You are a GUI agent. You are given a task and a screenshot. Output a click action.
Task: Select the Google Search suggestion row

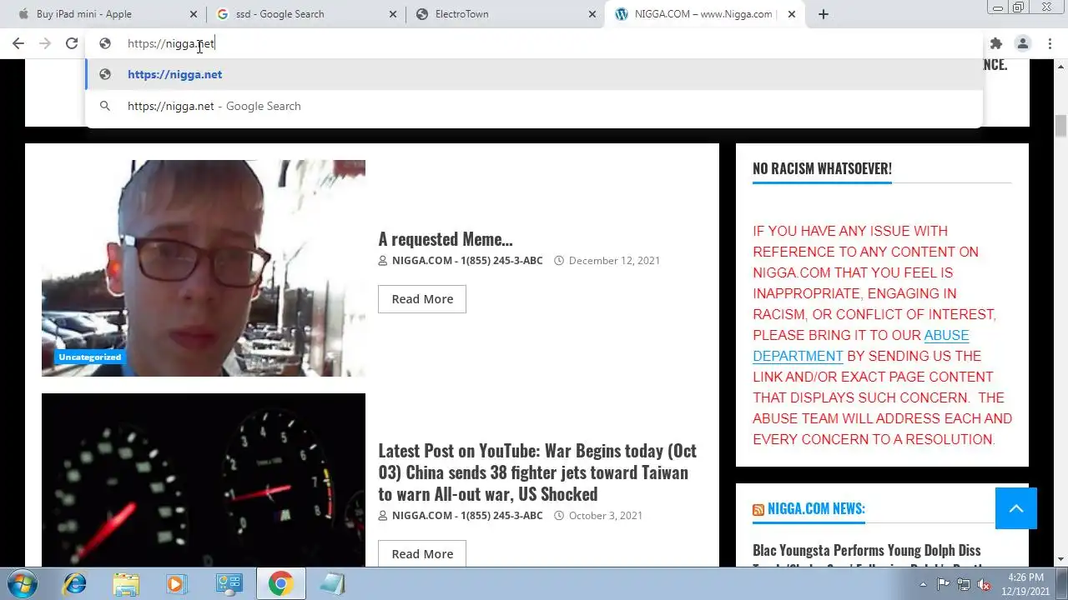click(534, 106)
